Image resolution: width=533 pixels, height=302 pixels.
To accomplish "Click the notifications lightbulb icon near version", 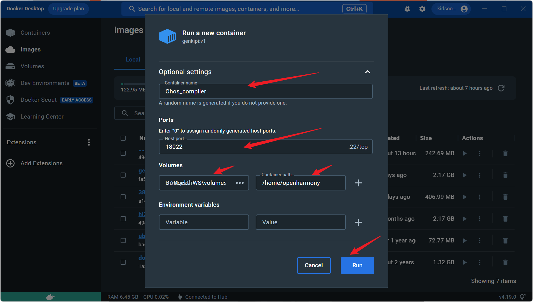I will 523,297.
